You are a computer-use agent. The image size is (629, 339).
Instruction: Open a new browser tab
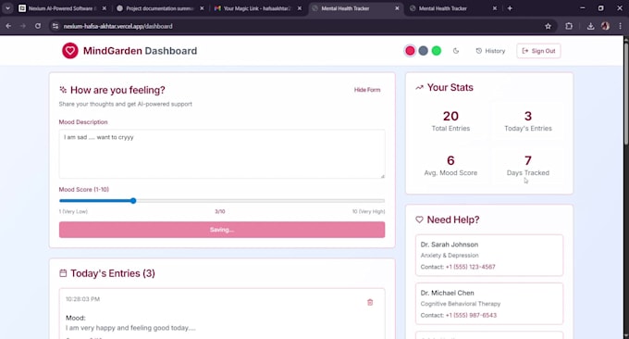(510, 8)
